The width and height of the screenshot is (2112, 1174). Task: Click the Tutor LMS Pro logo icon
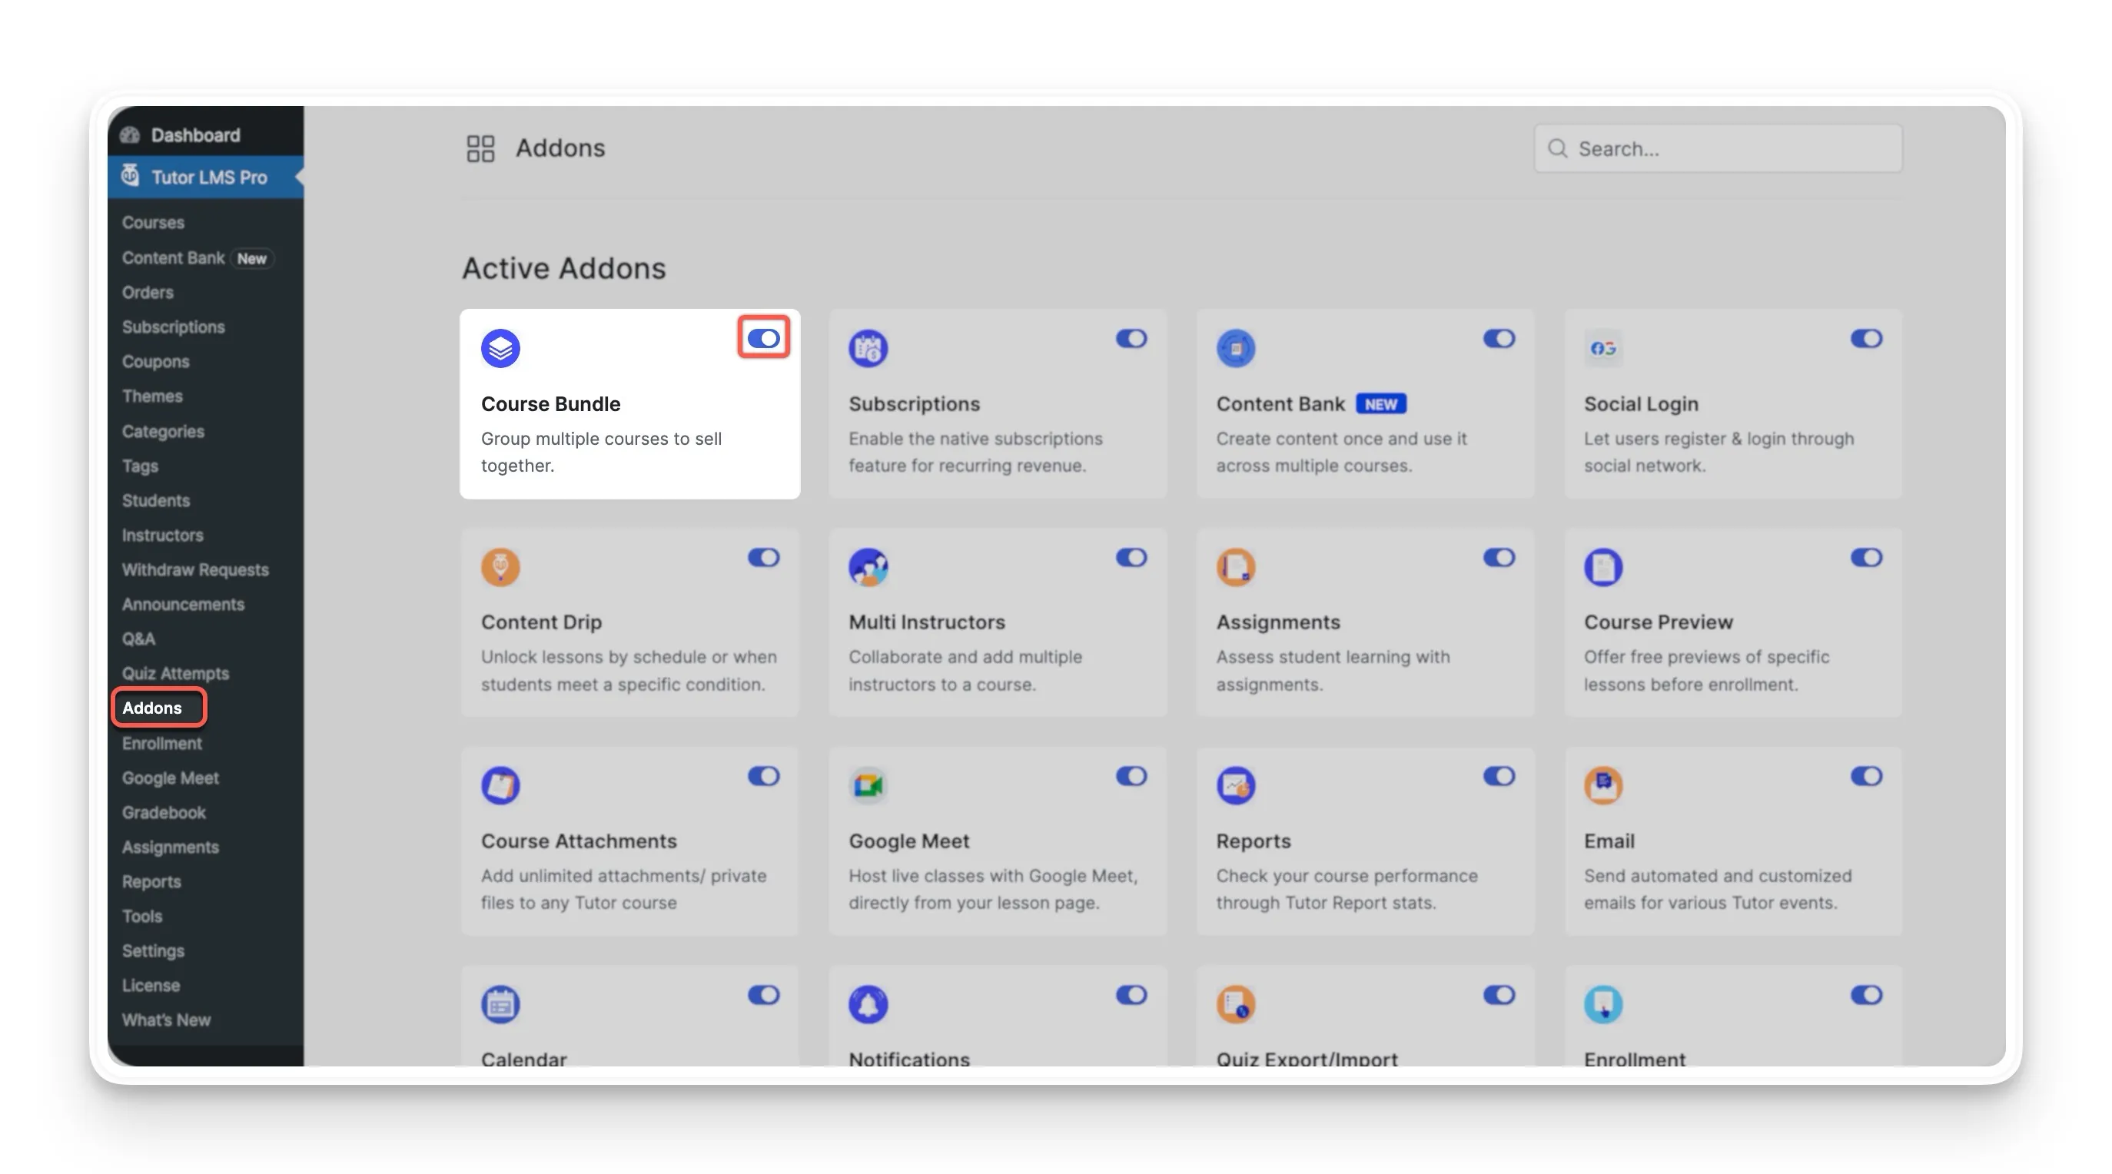coord(130,175)
